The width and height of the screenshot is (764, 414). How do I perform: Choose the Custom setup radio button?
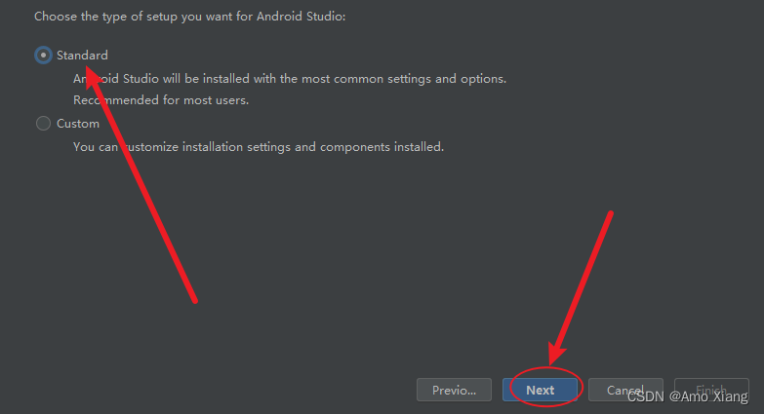43,124
